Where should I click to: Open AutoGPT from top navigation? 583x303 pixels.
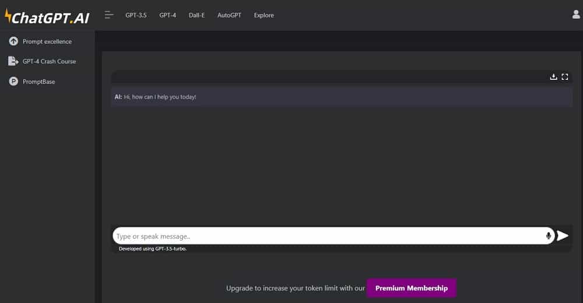(229, 15)
